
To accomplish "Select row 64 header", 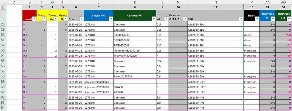I will pyautogui.click(x=3, y=108).
